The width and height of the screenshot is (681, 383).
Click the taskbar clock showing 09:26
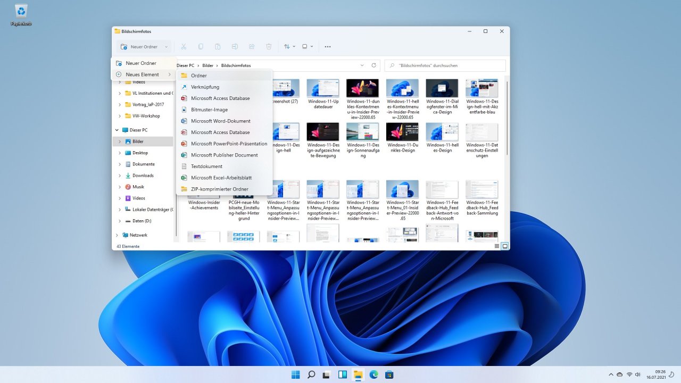pyautogui.click(x=655, y=374)
